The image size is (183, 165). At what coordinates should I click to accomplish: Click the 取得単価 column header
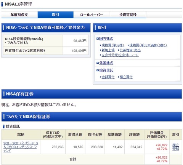[75, 135]
